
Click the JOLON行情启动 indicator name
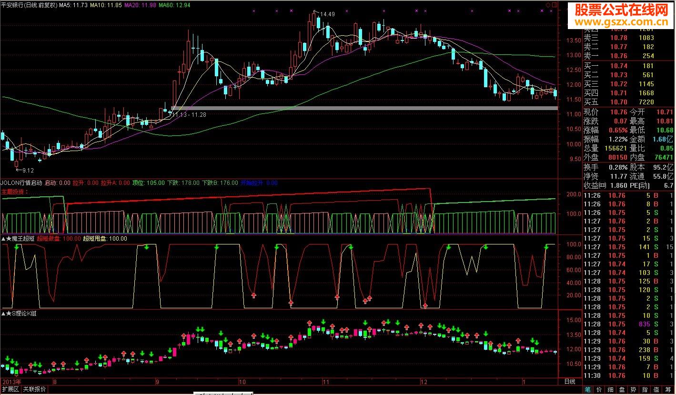[x=22, y=183]
